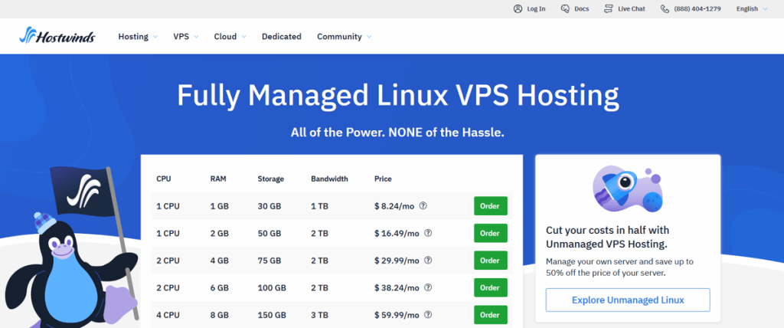Click the help icon next to $16.49/mo
784x328 pixels.
point(428,233)
